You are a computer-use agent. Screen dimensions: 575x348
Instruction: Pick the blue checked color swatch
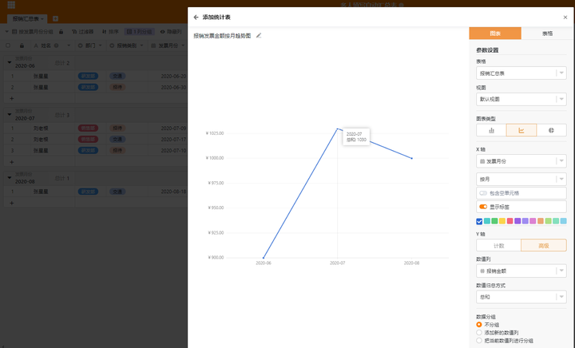(479, 221)
